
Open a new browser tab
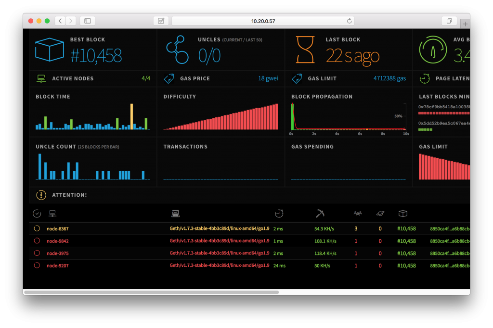tap(465, 24)
